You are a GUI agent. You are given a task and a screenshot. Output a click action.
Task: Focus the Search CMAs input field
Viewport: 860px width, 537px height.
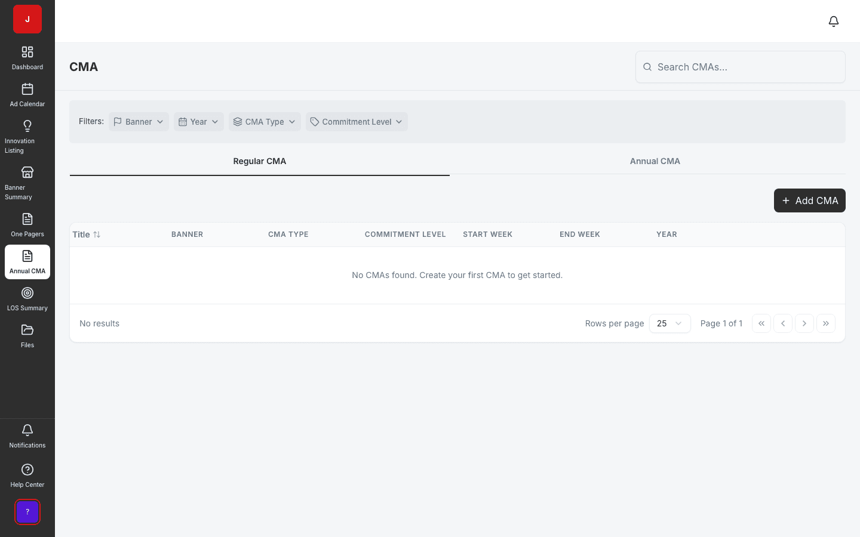(x=741, y=67)
